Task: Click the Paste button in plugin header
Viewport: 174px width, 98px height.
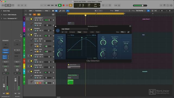Action: pyautogui.click(x=85, y=32)
